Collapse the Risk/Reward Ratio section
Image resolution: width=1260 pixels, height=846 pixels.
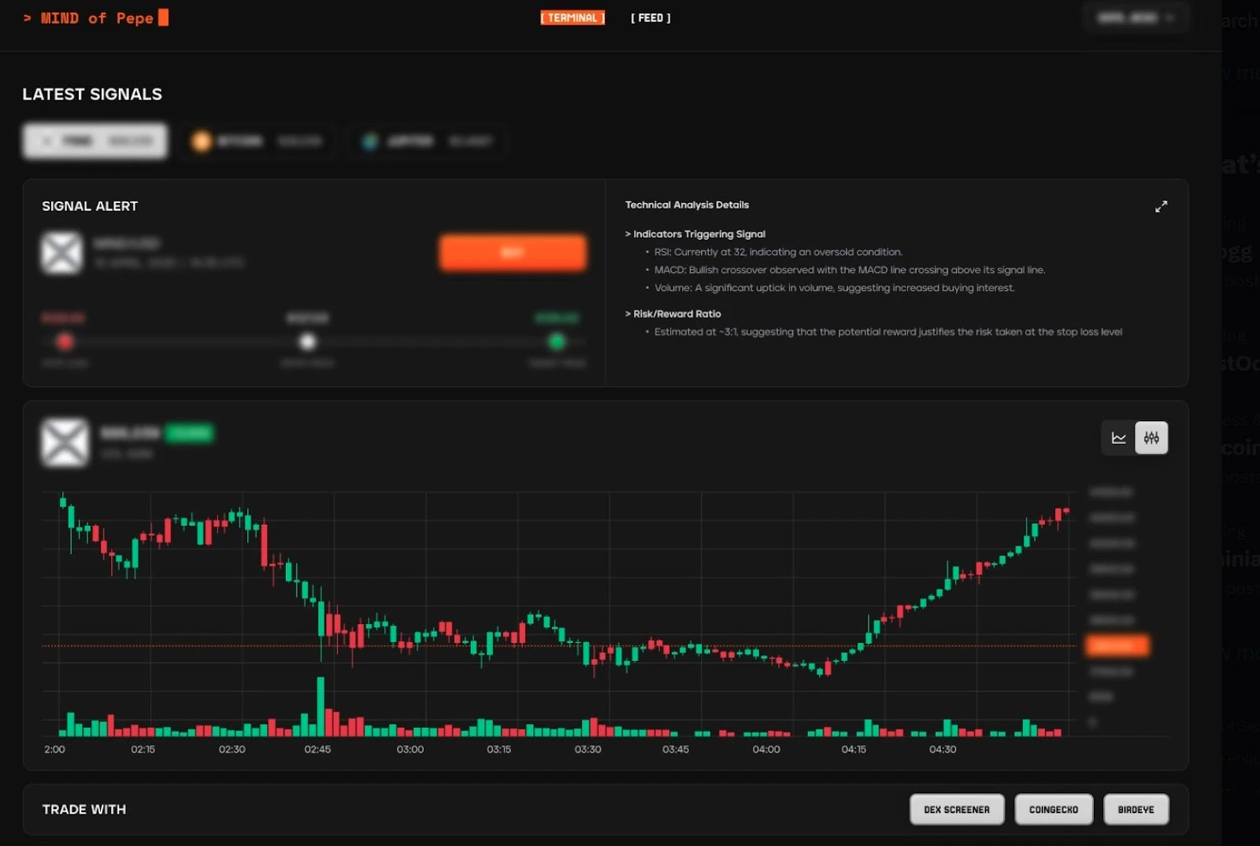[x=673, y=314]
